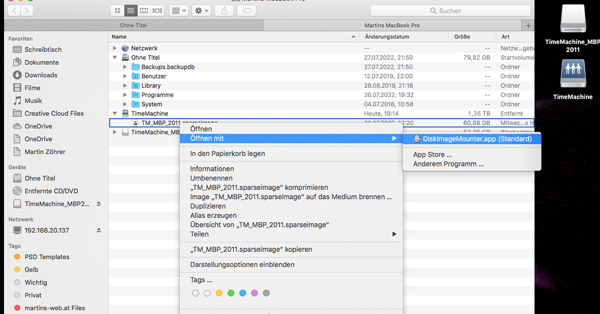Open Schreibtisch in the sidebar
This screenshot has height=314, width=600.
43,49
